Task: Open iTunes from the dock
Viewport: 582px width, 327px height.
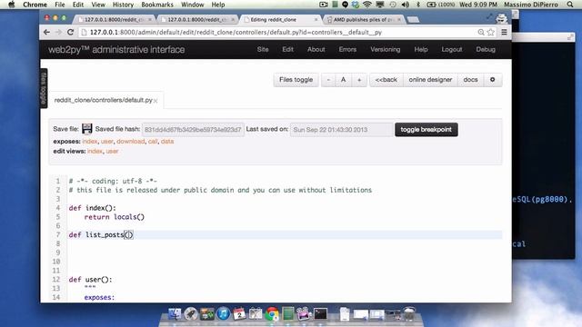Action: 223,314
